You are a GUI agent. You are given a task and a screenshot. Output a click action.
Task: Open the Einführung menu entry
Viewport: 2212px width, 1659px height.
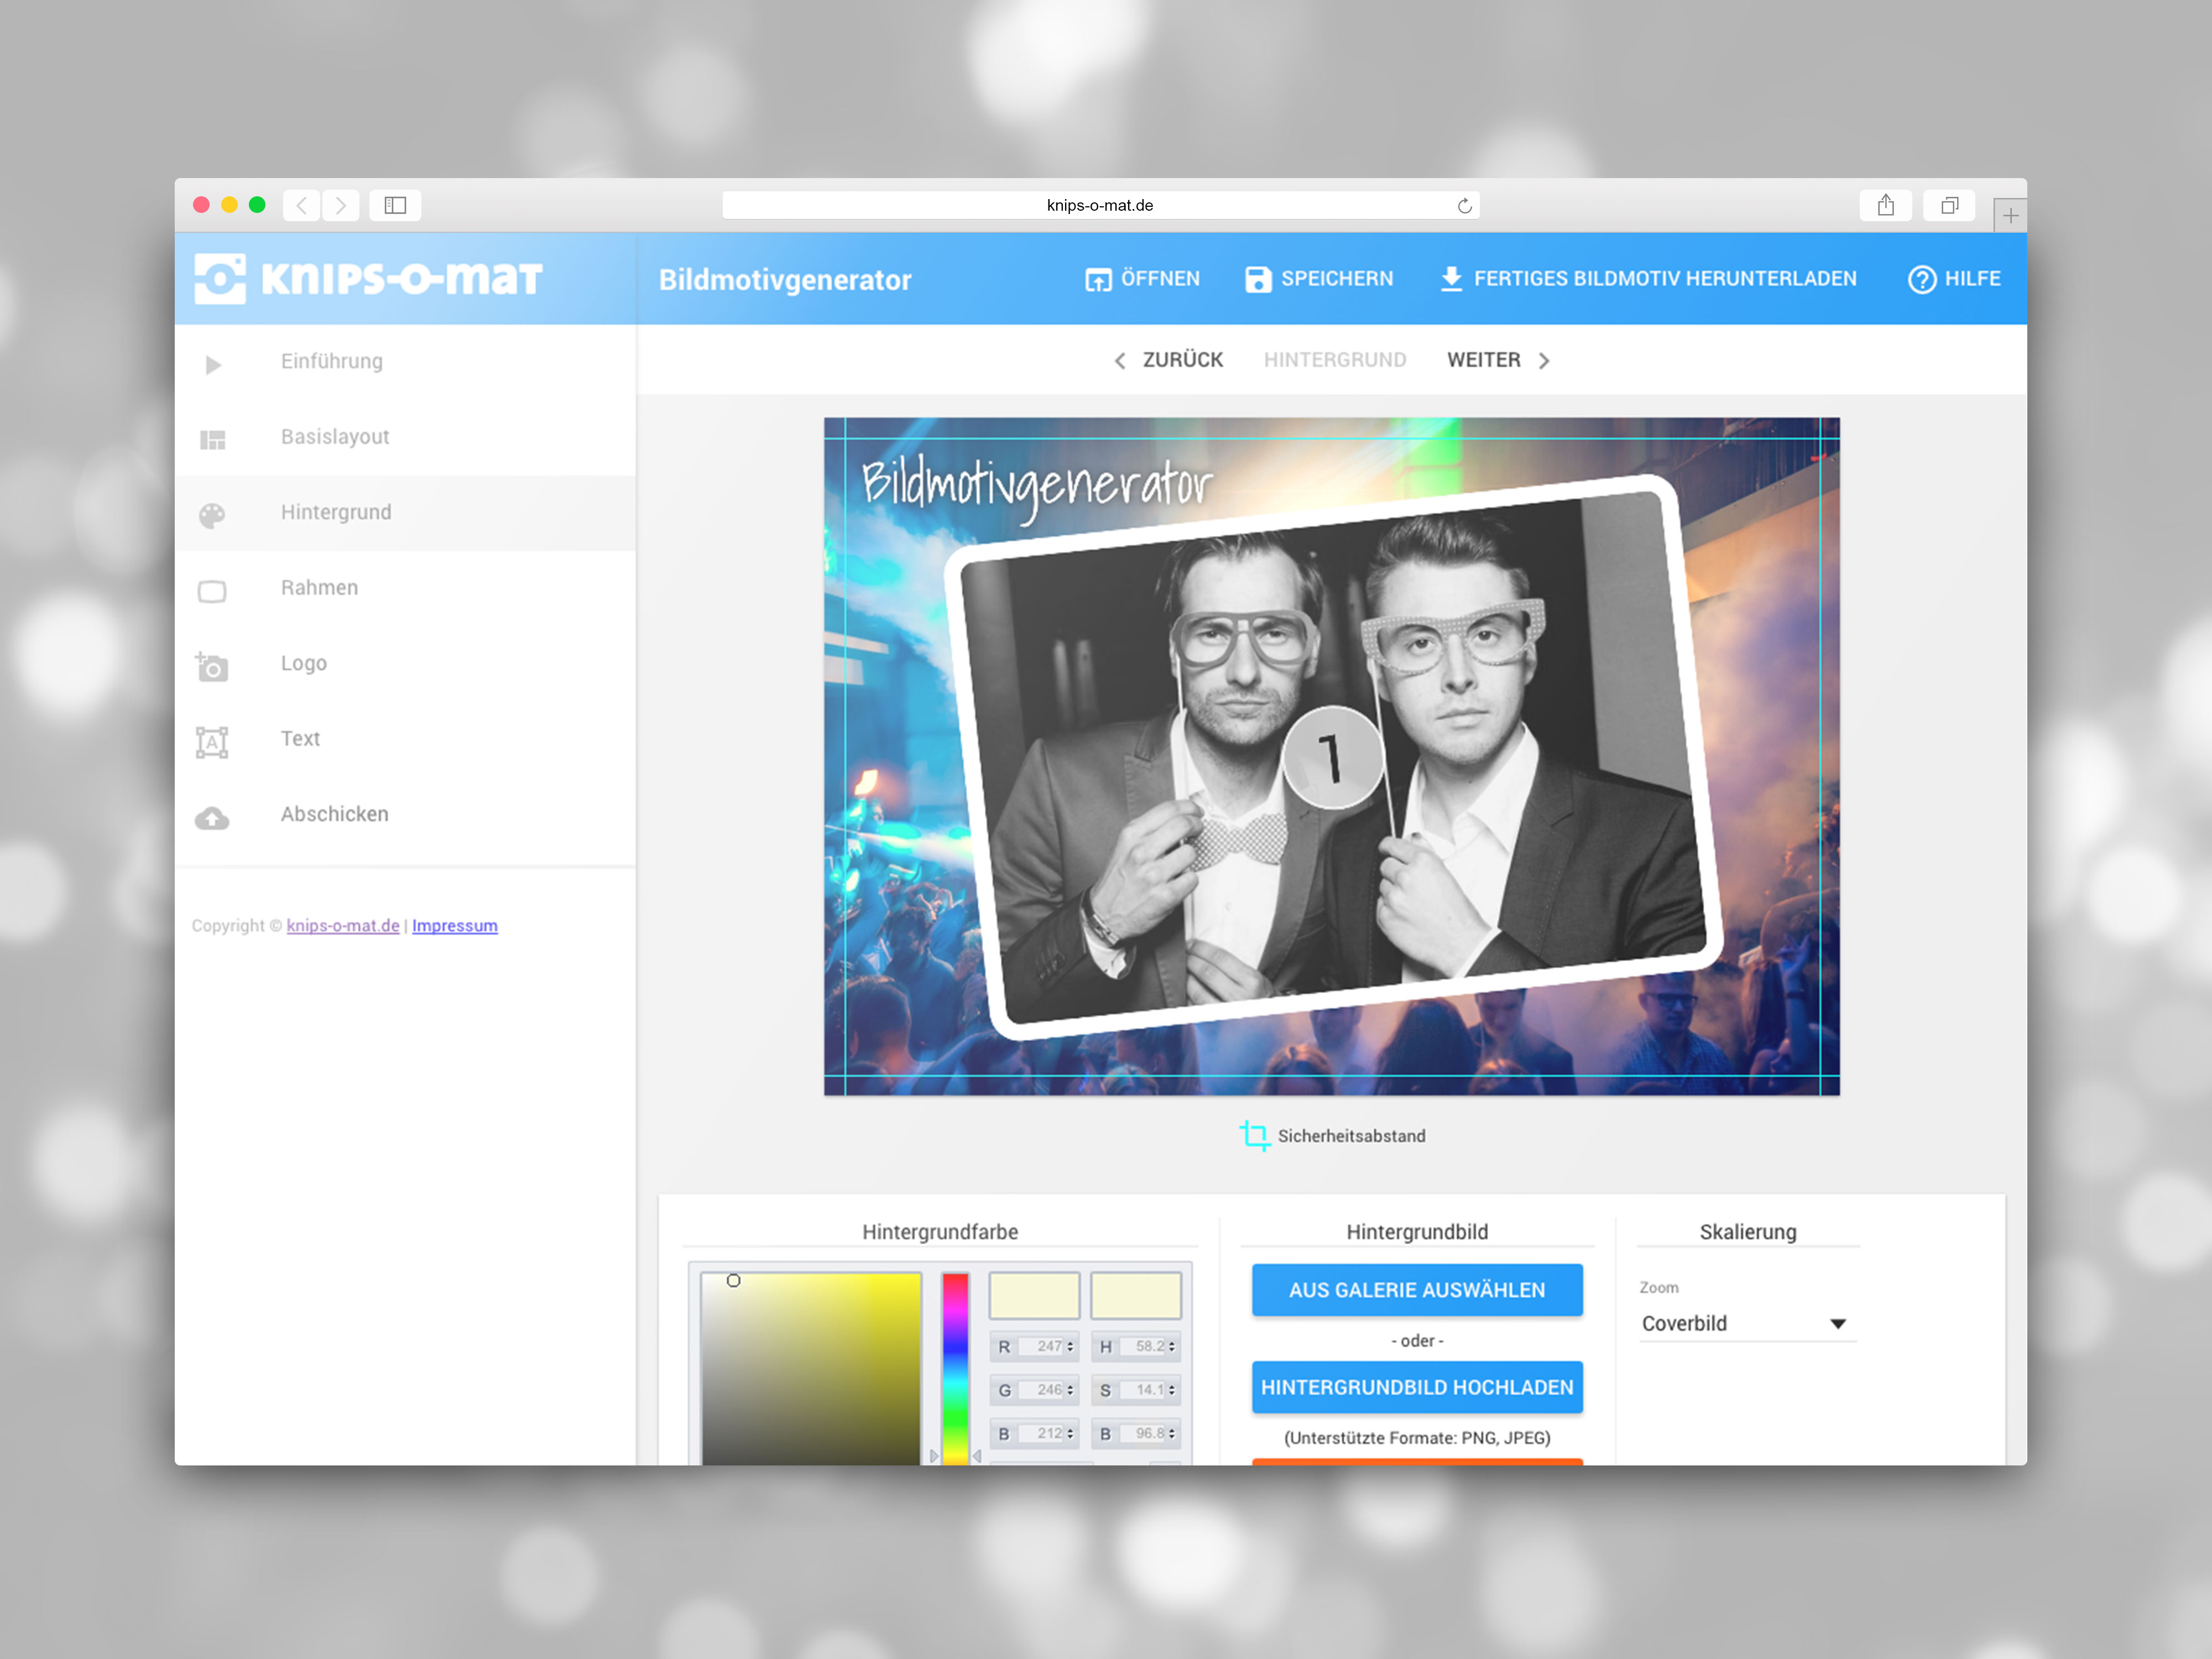[x=405, y=362]
